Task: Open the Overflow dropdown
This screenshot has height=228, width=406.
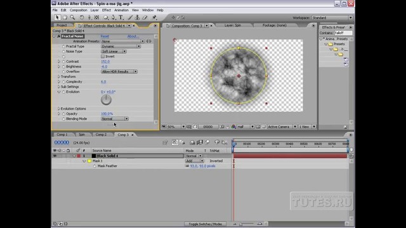Action: (x=119, y=72)
